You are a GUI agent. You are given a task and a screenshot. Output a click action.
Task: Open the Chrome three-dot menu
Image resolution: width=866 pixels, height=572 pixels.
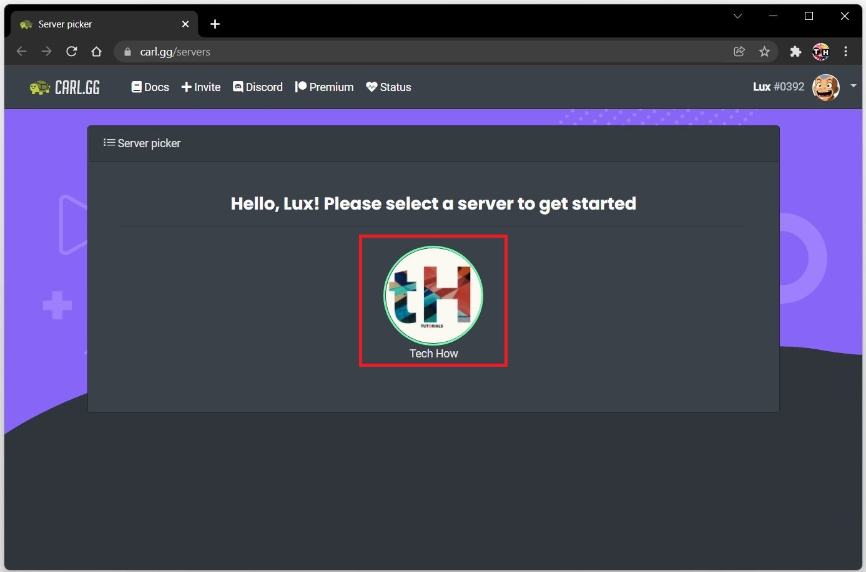pos(846,52)
